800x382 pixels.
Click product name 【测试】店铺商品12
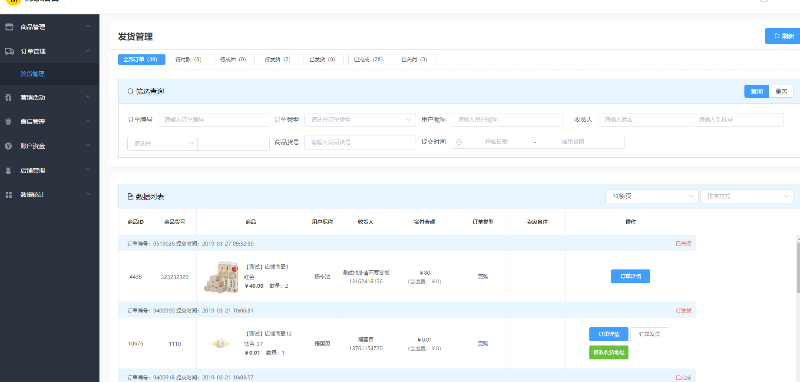(268, 334)
